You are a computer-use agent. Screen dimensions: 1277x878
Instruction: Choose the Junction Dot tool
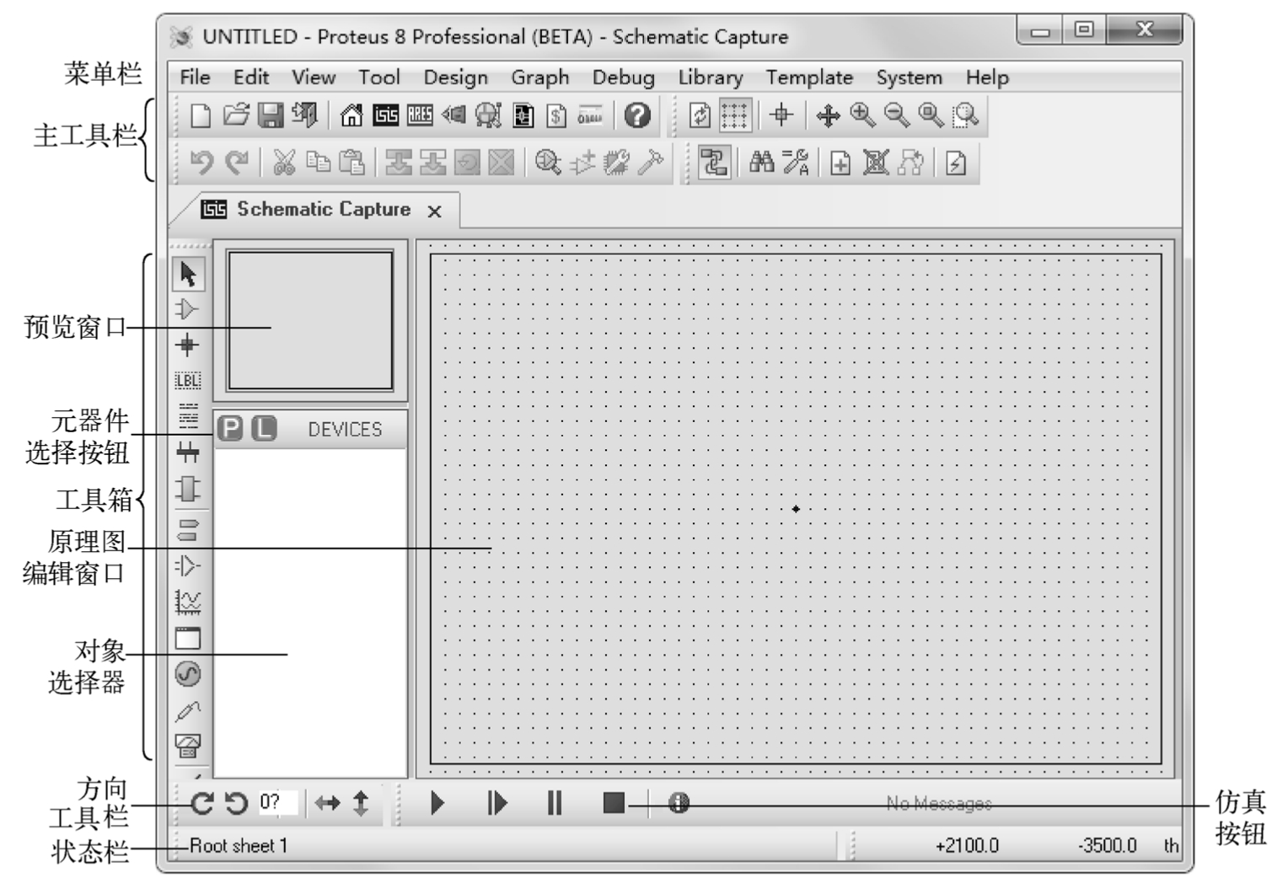[x=187, y=345]
